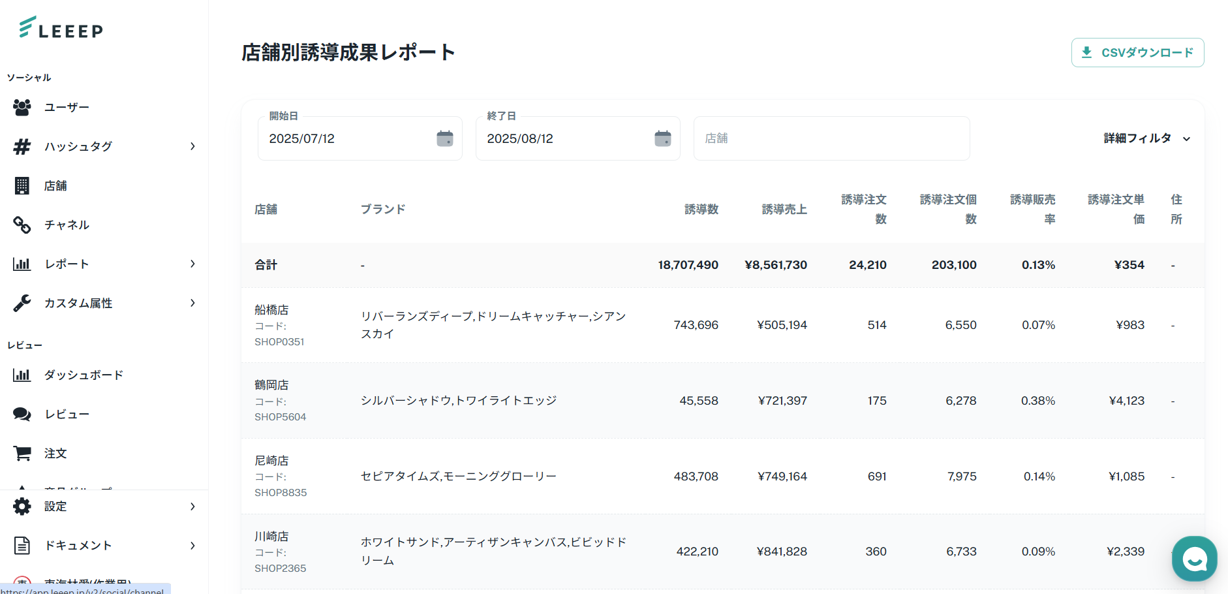Screen dimensions: 1228x594
Task: Go to the ダッシュボード menu item
Action: tap(84, 375)
